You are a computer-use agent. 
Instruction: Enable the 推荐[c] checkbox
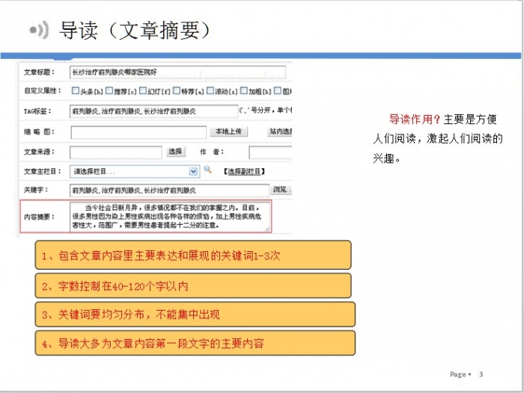110,91
